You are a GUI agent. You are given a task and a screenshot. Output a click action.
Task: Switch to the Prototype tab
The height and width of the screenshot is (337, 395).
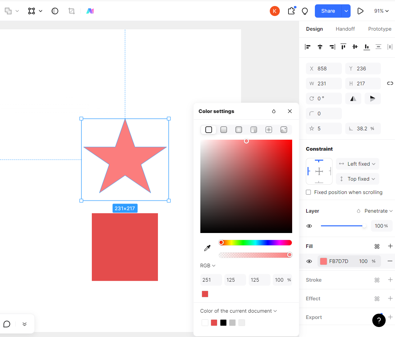pos(380,29)
